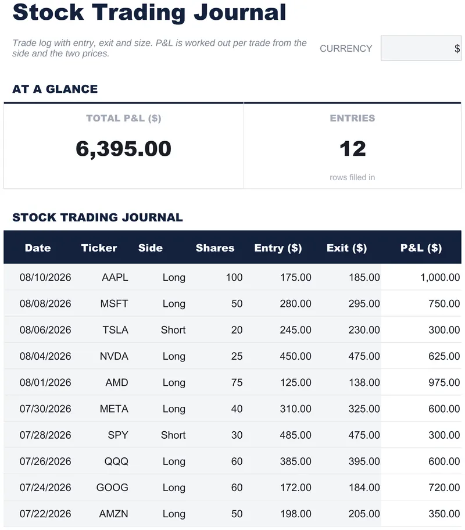The image size is (465, 530).
Task: Select the Total P&L value 6,395.00
Action: pyautogui.click(x=123, y=149)
